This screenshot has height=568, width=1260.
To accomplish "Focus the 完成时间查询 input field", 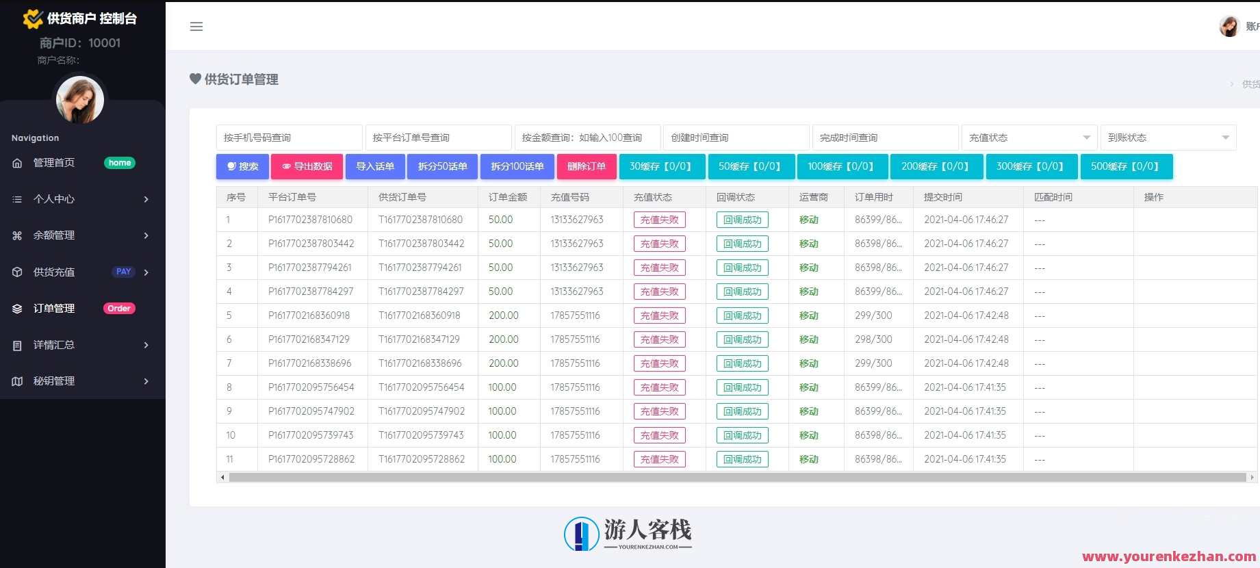I will [886, 138].
